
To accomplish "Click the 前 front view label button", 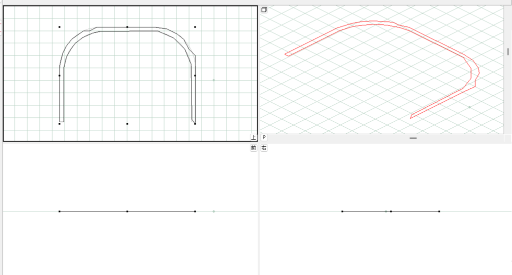I will 253,148.
